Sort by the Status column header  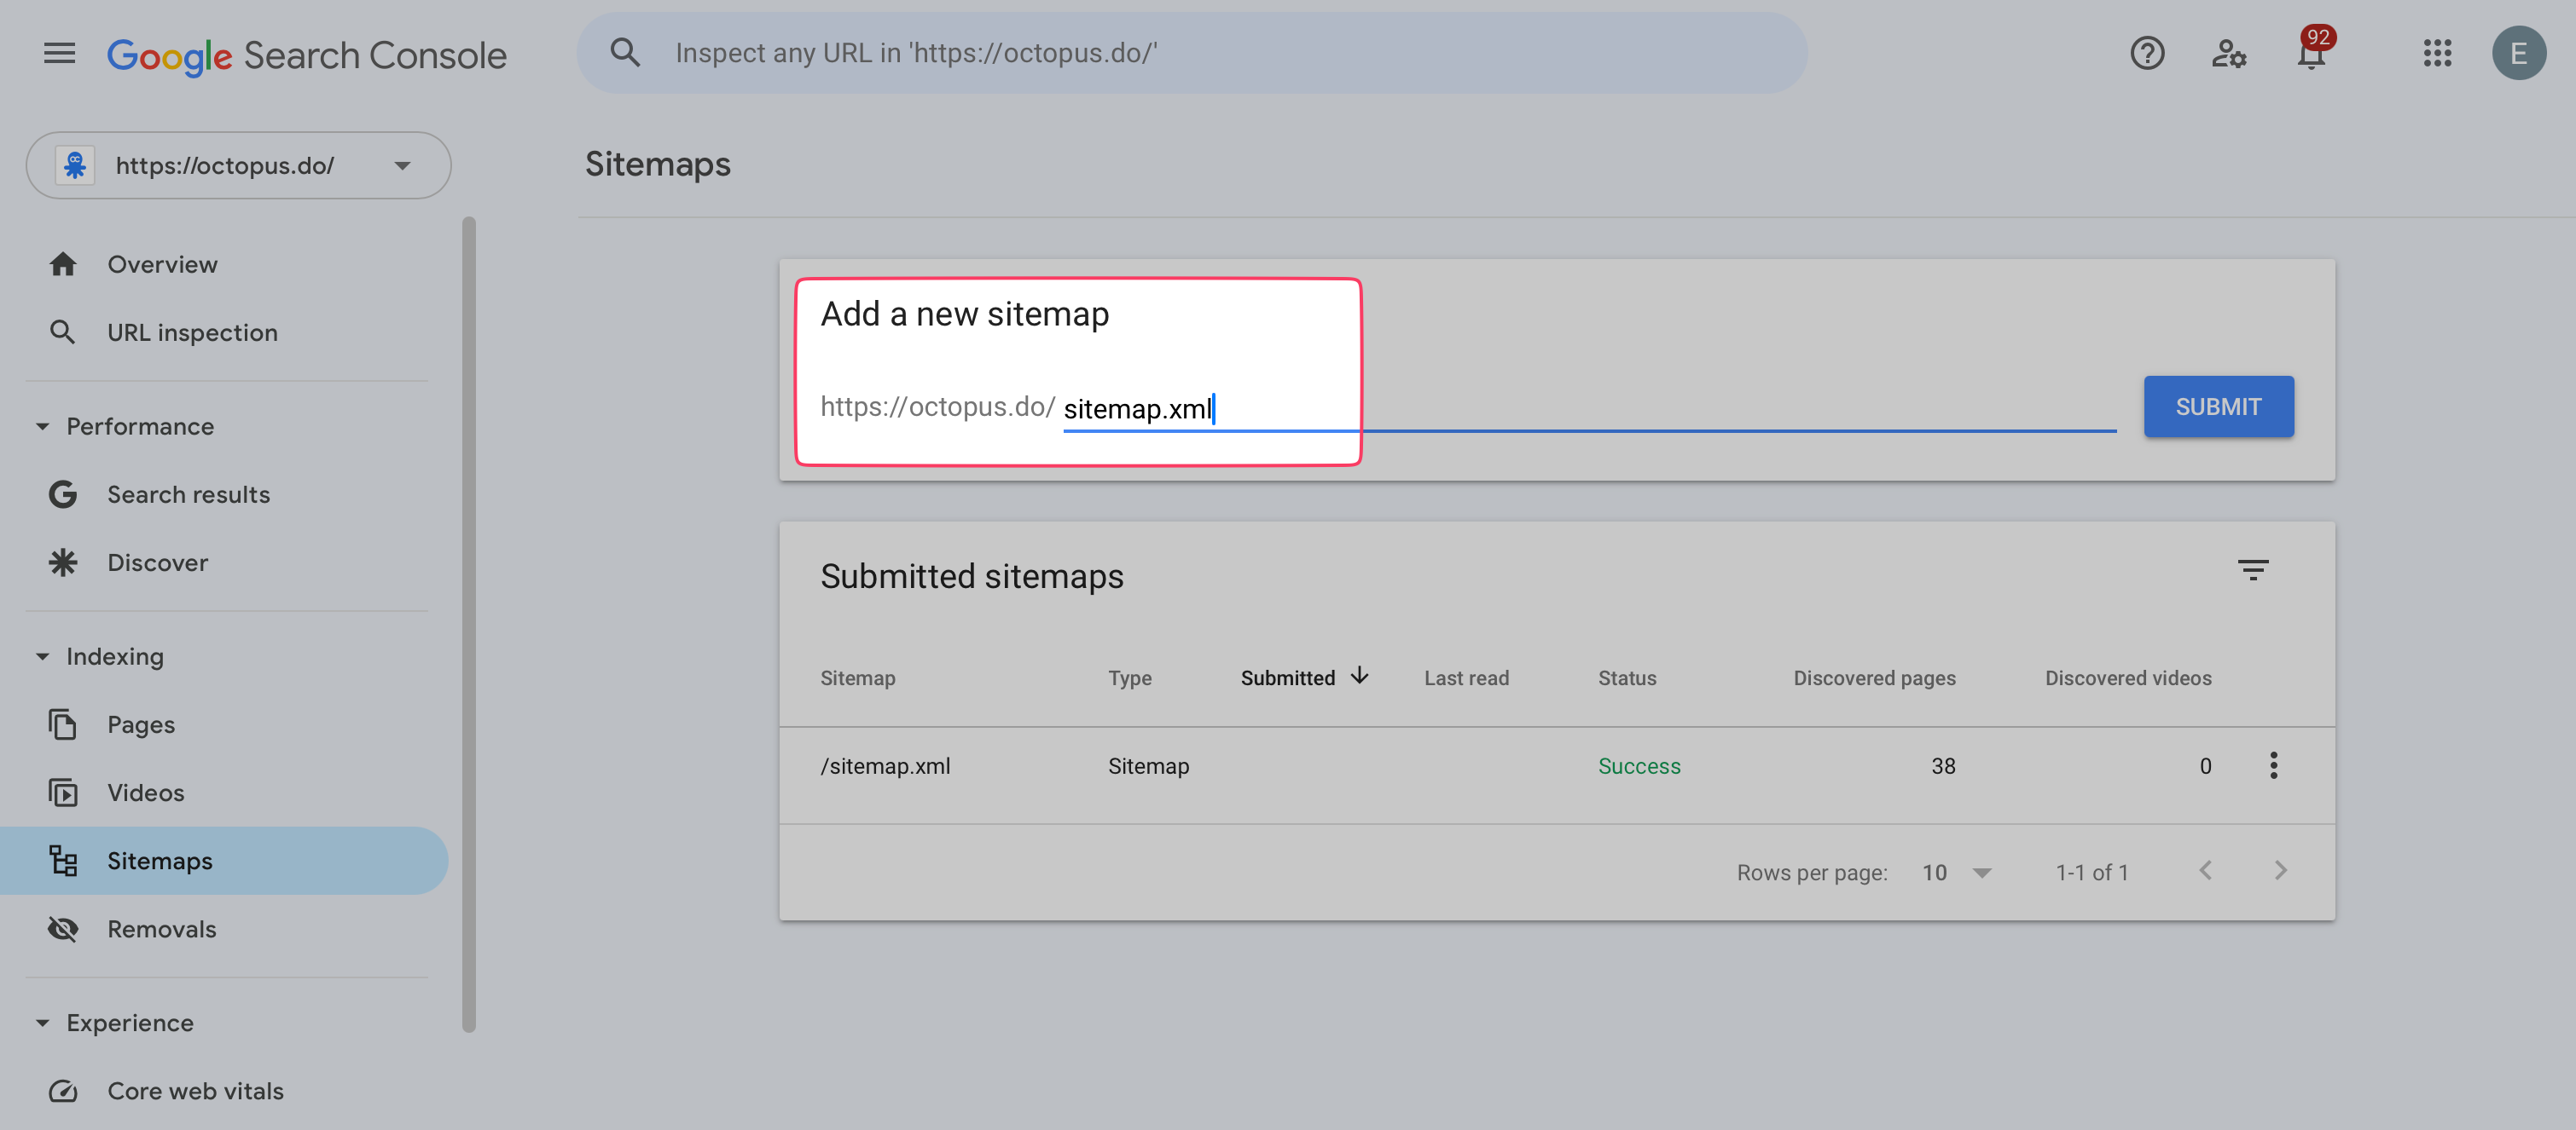tap(1626, 677)
